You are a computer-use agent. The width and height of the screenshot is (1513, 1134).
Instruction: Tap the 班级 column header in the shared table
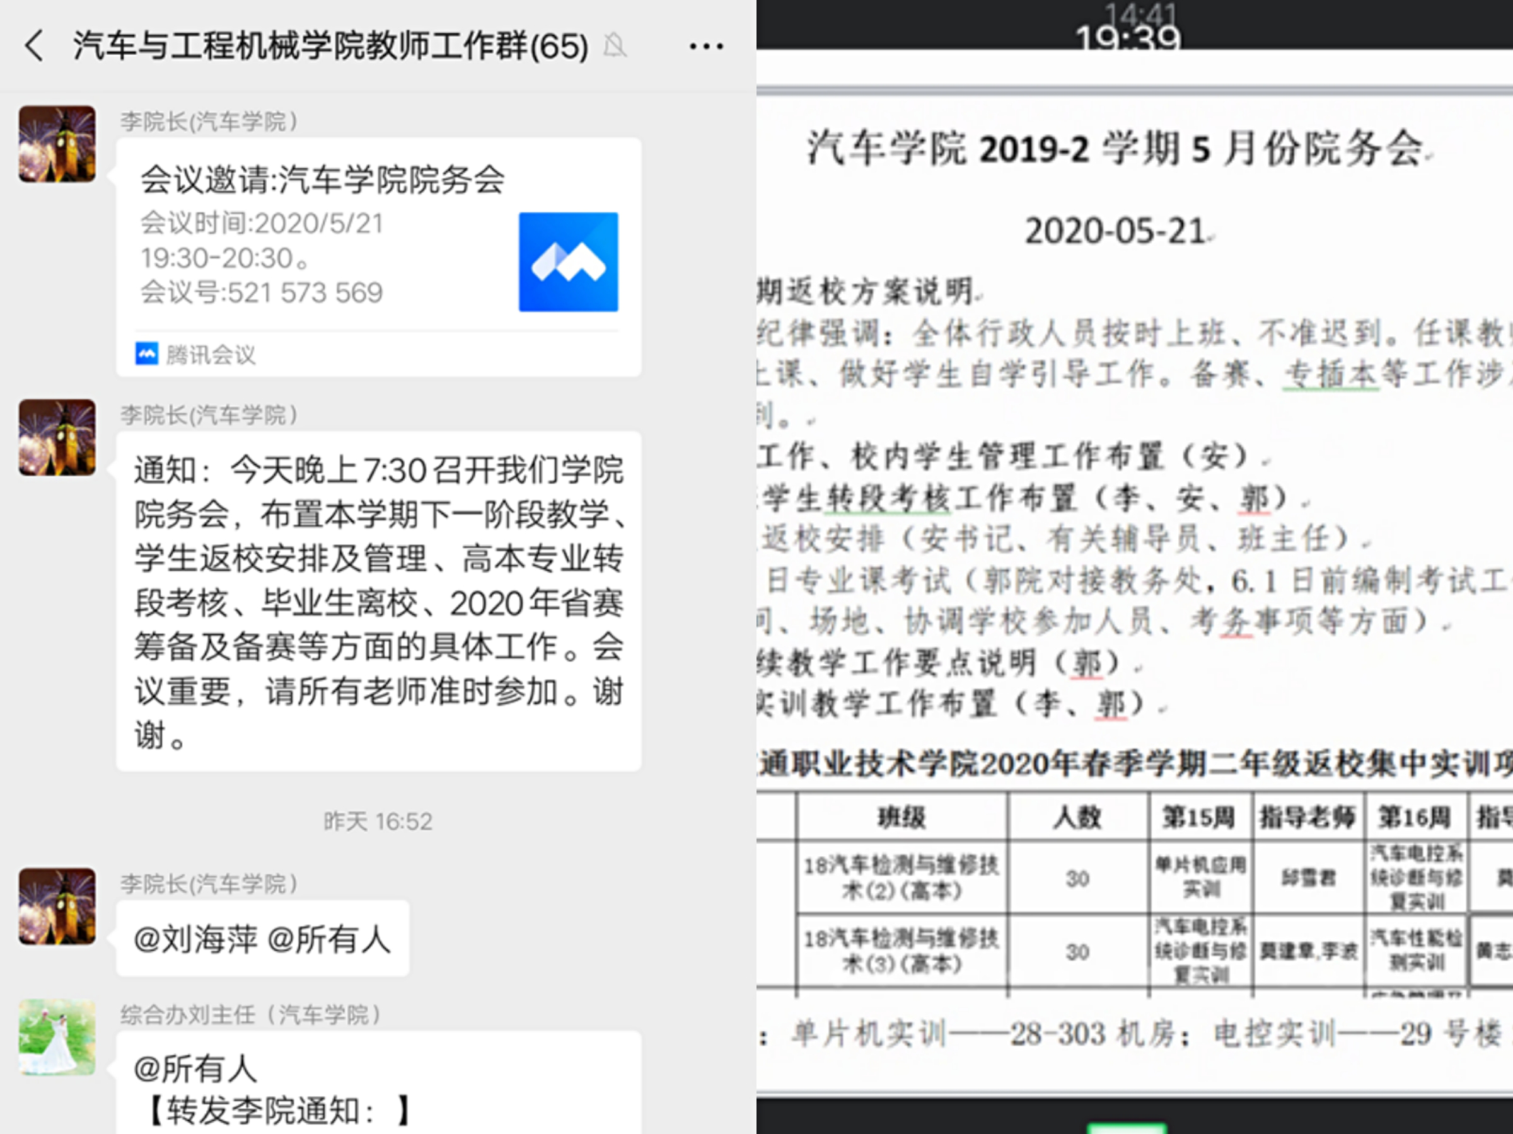pos(901,817)
